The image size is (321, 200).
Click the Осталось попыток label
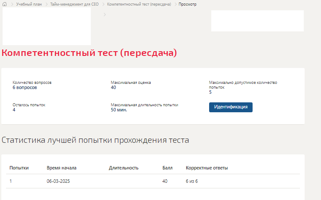click(x=29, y=105)
